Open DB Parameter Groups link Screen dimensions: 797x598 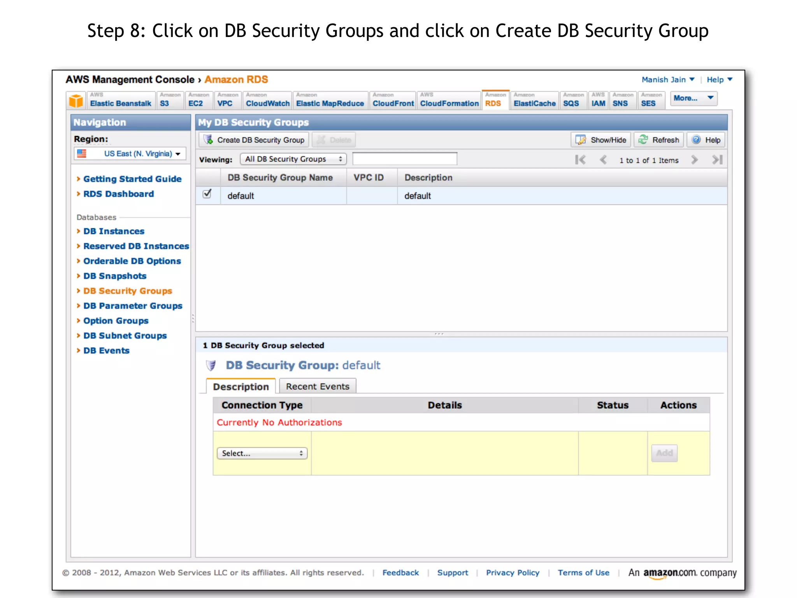coord(133,306)
